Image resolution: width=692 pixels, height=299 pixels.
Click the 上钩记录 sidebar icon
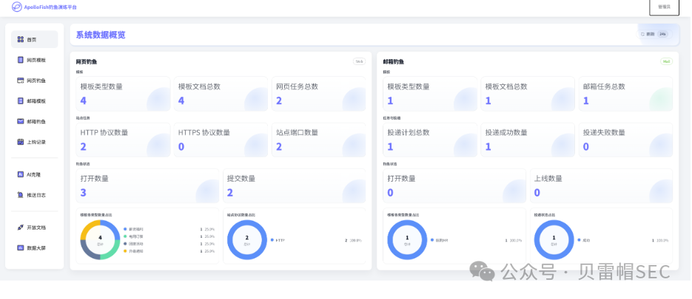point(20,142)
